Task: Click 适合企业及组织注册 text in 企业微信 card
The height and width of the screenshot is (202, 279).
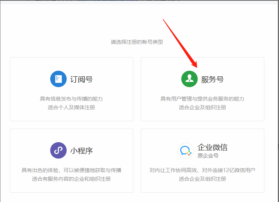Action: click(x=202, y=179)
